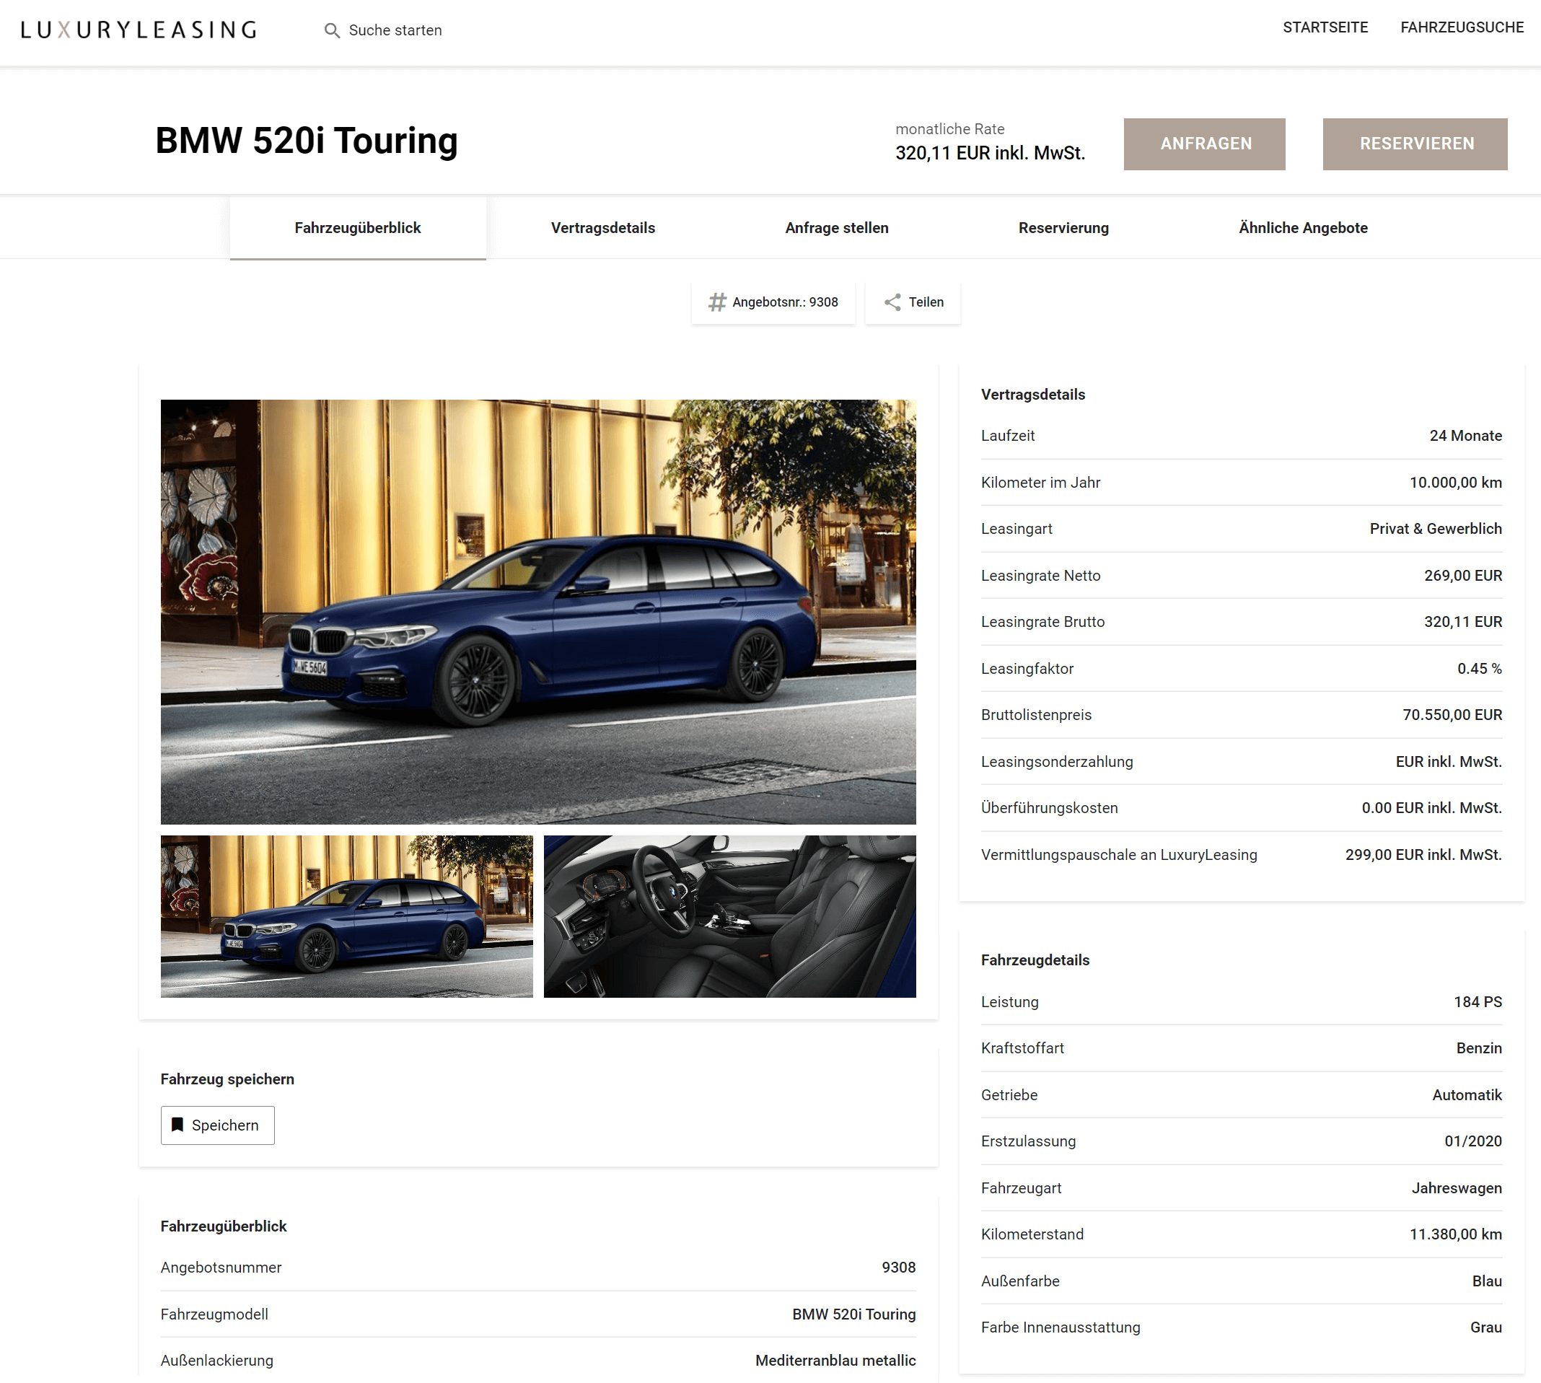Click the Erstzulassung value 01/2020
The image size is (1541, 1383).
pyautogui.click(x=1472, y=1141)
